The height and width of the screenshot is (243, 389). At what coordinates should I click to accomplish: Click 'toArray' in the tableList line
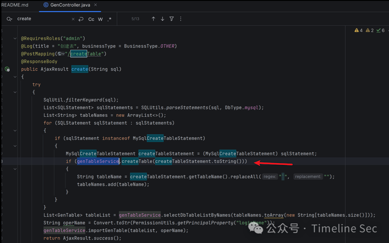pyautogui.click(x=274, y=215)
